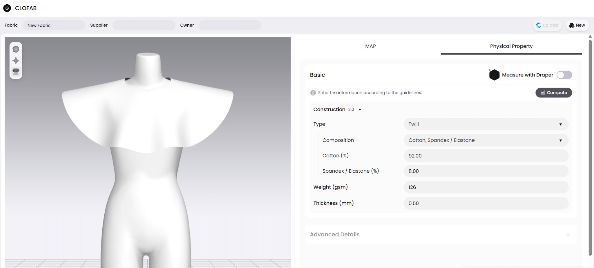The image size is (594, 268).
Task: Click the Fabric name field New Fabric
Action: click(54, 25)
